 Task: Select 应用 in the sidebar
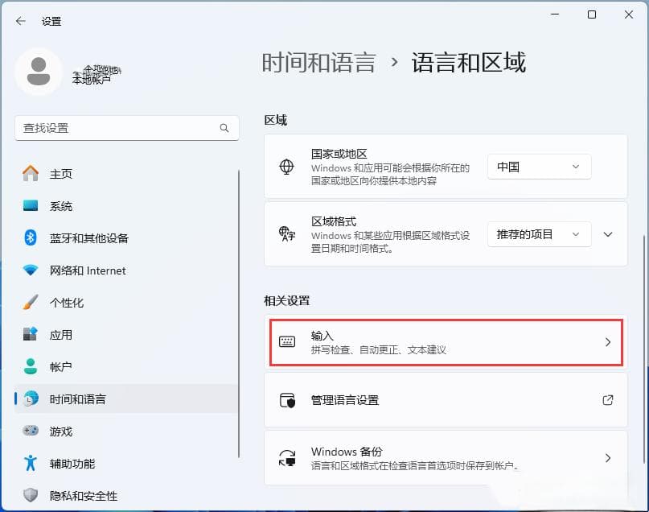(126, 335)
